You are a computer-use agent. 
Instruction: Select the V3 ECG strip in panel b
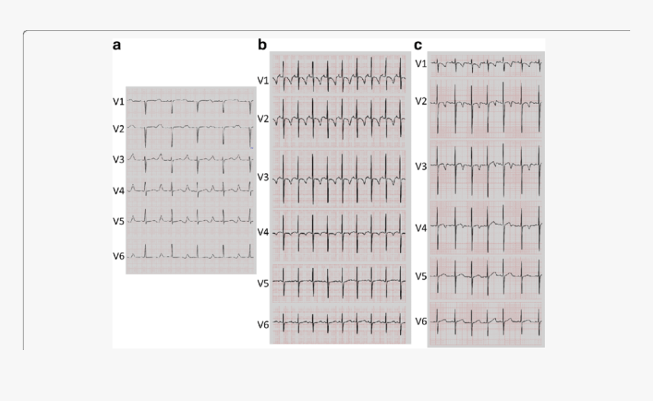pyautogui.click(x=340, y=178)
